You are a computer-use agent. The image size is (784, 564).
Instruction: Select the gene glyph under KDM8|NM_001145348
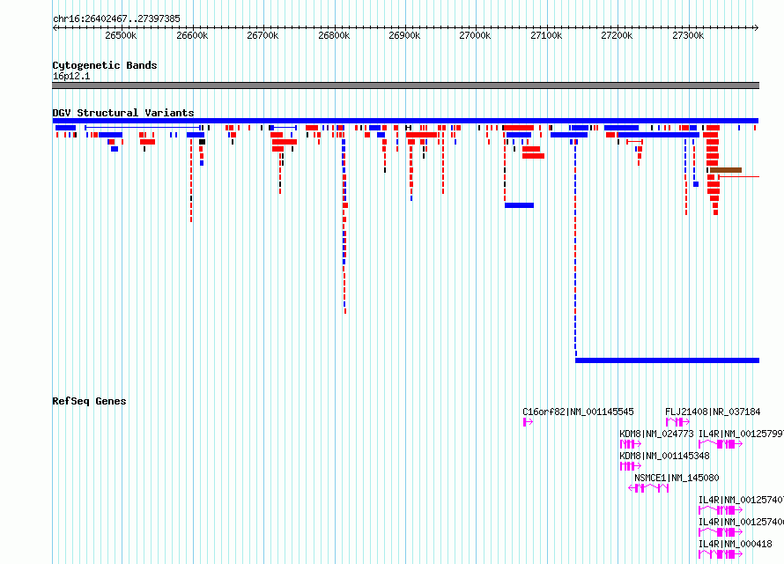pos(631,466)
